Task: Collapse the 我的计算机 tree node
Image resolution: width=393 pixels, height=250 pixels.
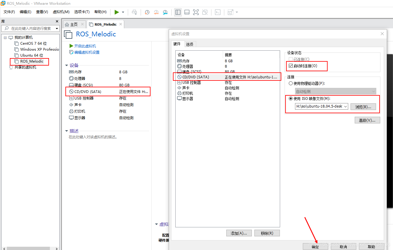Action: pyautogui.click(x=5, y=38)
